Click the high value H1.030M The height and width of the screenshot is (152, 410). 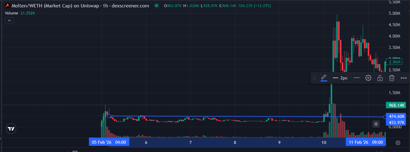(192, 6)
